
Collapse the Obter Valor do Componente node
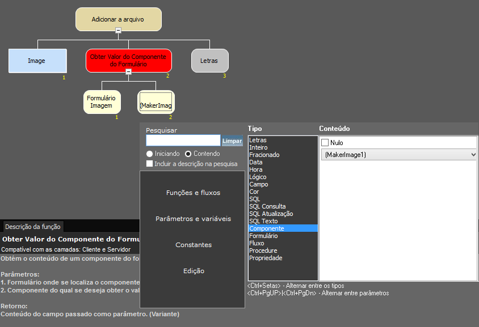pos(129,72)
